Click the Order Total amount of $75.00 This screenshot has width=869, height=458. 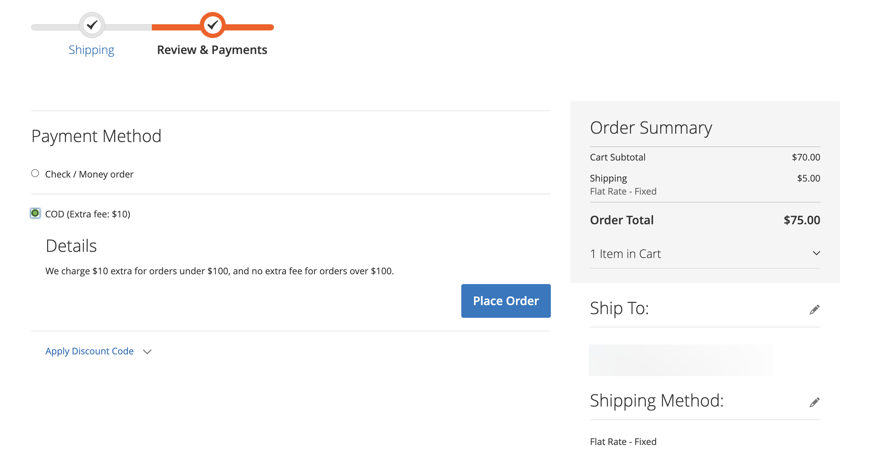point(801,220)
